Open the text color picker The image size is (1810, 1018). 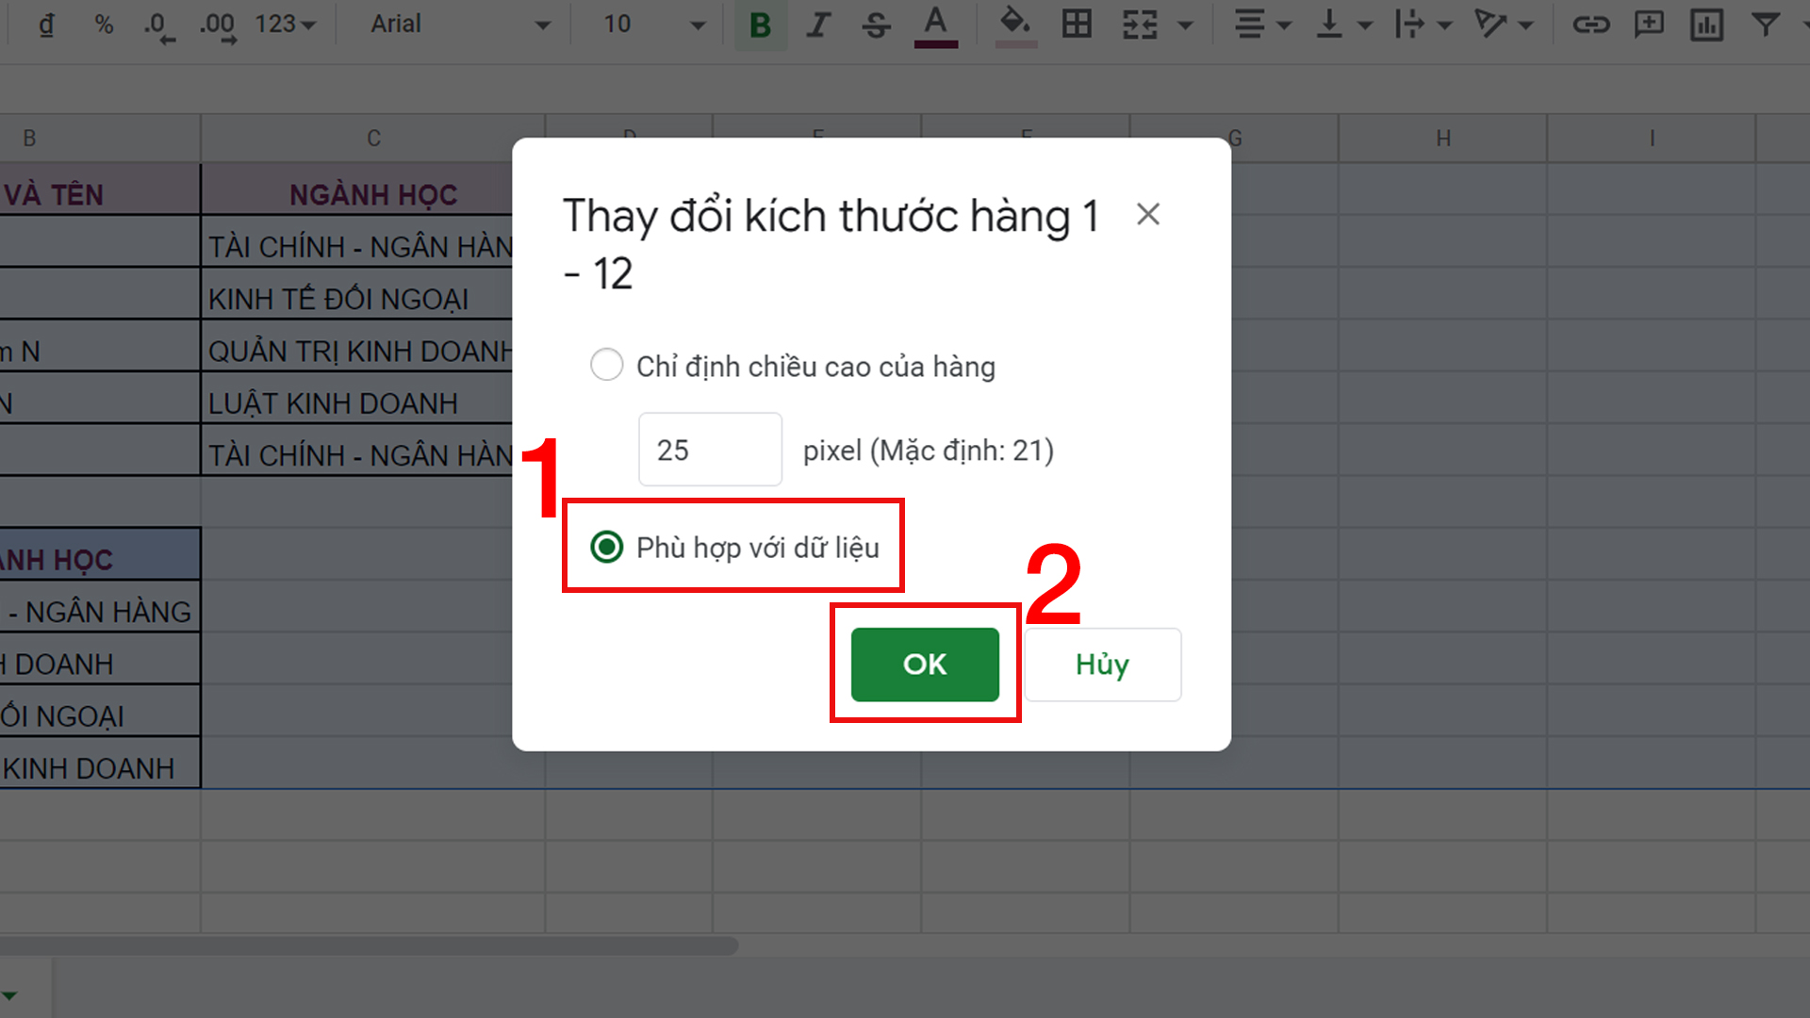pos(935,25)
